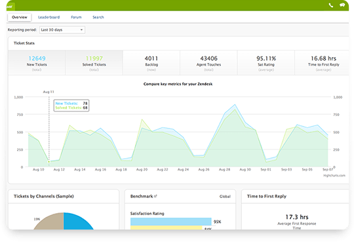Screen dimensions: 354x242
Task: Click the Aug 11 data point on chart
Action: pyautogui.click(x=49, y=162)
